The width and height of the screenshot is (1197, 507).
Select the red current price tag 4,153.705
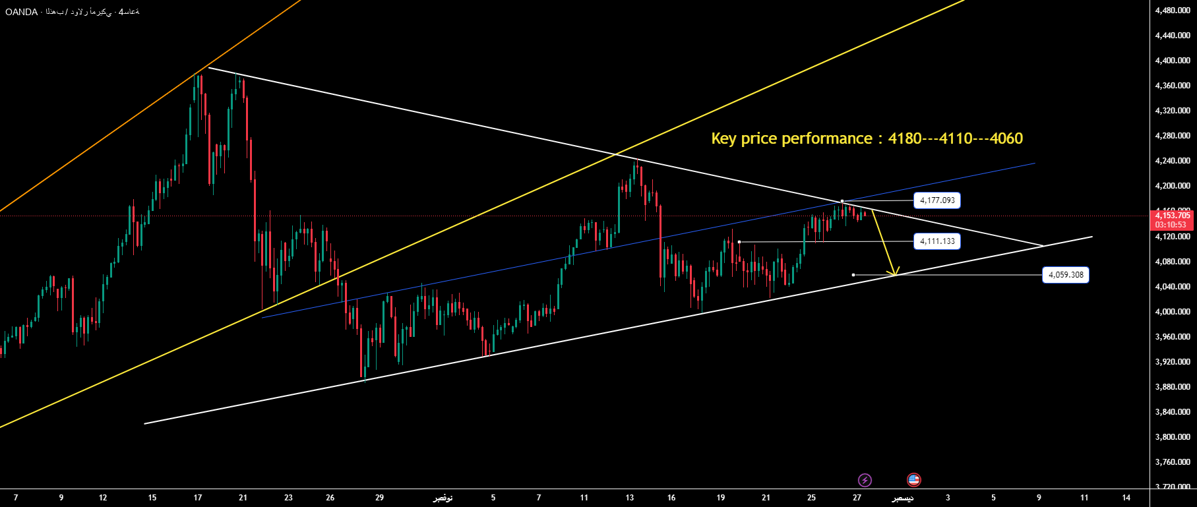tap(1173, 216)
